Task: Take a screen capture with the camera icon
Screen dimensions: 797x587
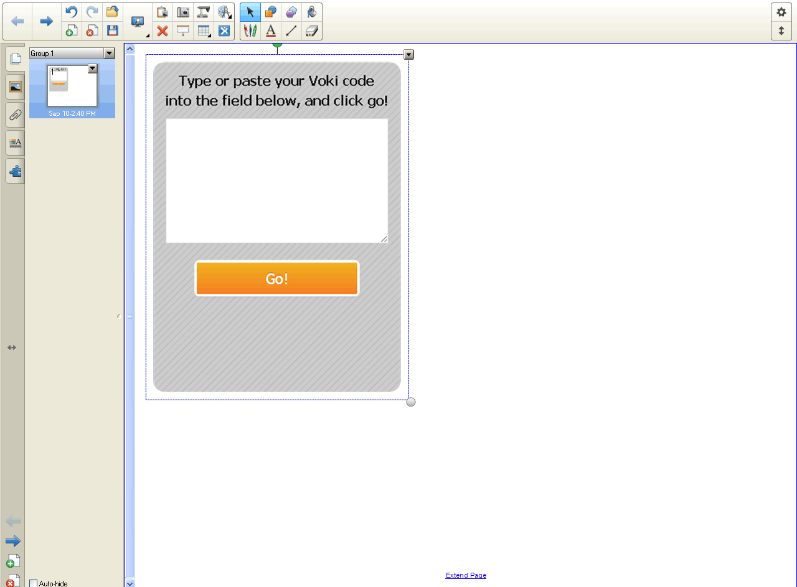Action: (x=182, y=12)
